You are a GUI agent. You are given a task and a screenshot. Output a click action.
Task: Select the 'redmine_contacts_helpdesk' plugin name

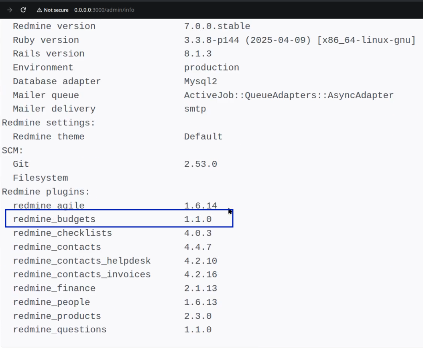tap(82, 261)
